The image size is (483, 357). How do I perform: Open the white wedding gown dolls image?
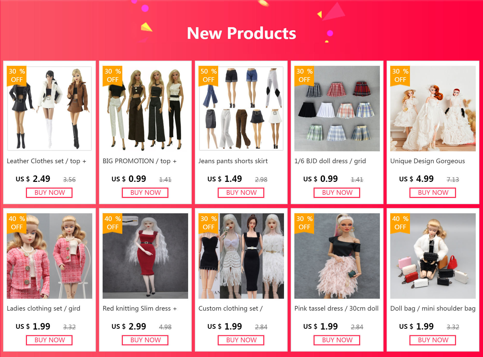coord(433,109)
